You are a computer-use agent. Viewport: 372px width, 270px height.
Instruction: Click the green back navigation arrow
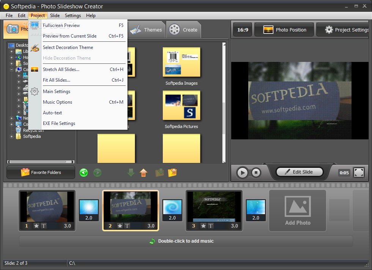pos(84,172)
